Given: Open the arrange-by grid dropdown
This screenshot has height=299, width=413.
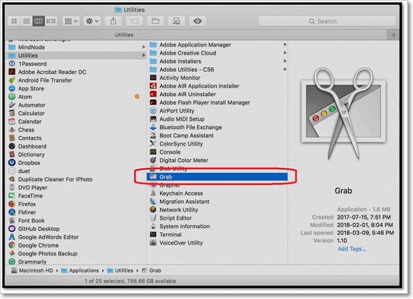Looking at the screenshot, I should tap(71, 21).
